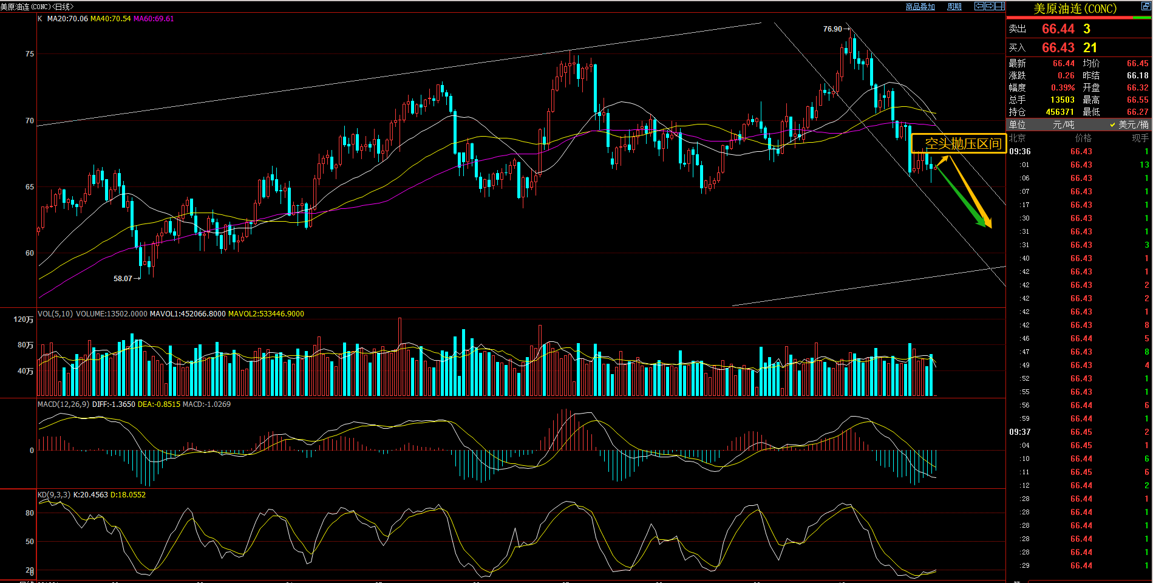This screenshot has width=1153, height=583.
Task: Click the 最低 value 66.27
Action: pyautogui.click(x=1138, y=112)
